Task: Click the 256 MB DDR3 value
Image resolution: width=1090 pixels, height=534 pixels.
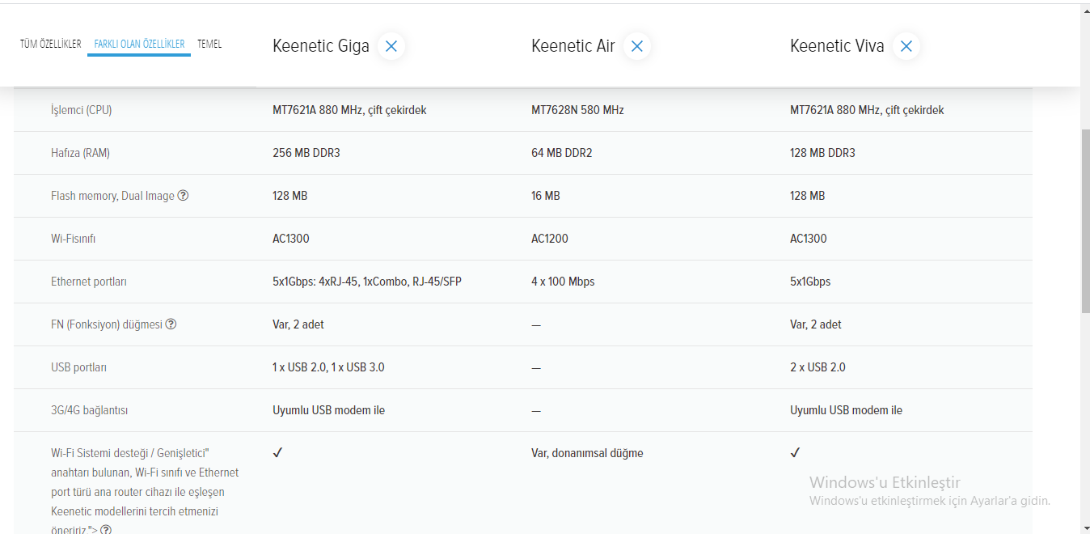Action: coord(306,153)
